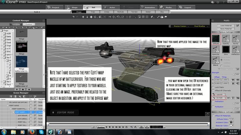
Task: Click the Play button on timeline
Action: tap(107, 127)
